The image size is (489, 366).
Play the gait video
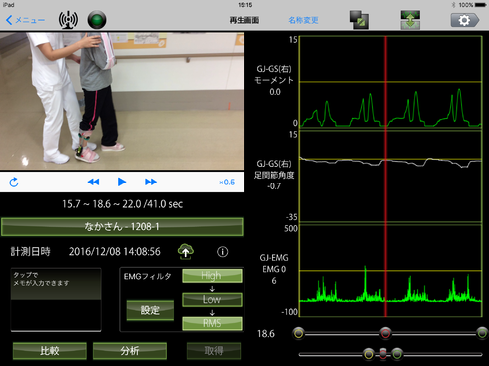click(122, 182)
